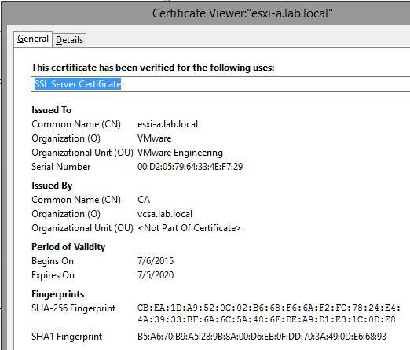Click the Certificate Viewer title text
Image resolution: width=410 pixels, height=350 pixels.
(x=242, y=13)
